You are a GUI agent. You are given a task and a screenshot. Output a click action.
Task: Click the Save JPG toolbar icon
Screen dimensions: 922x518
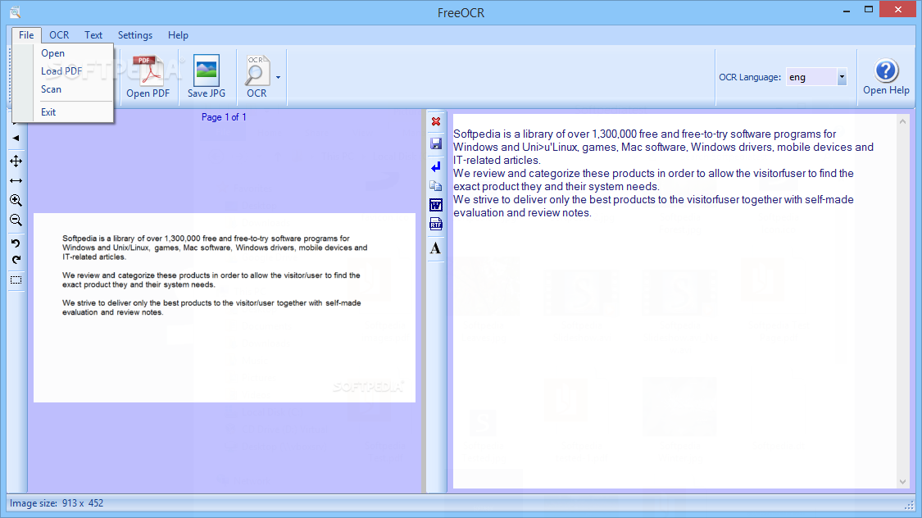pyautogui.click(x=207, y=76)
